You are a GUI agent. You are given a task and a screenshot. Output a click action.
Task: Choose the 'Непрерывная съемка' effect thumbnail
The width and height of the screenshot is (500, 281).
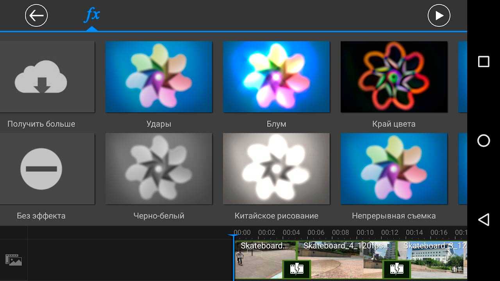click(394, 169)
